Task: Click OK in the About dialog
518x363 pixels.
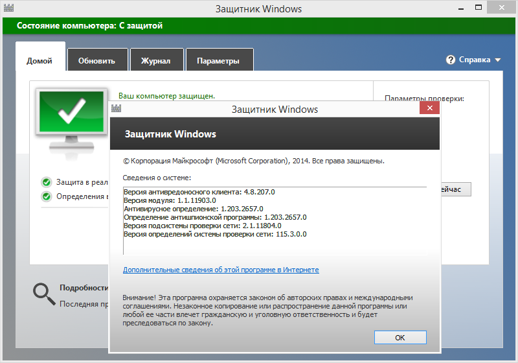Action: click(400, 338)
